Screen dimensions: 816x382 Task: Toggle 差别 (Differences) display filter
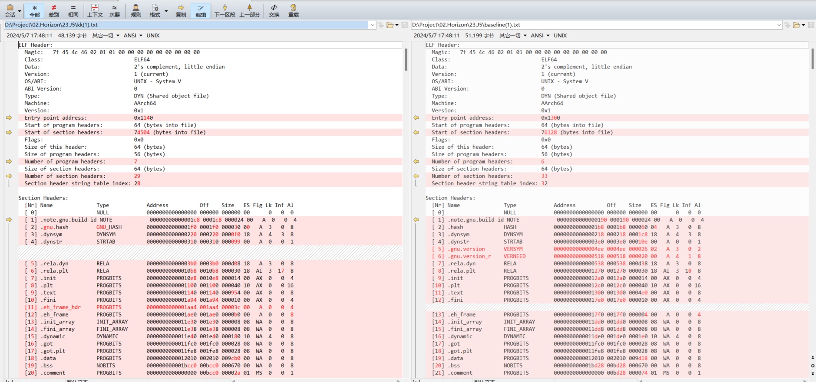[54, 10]
